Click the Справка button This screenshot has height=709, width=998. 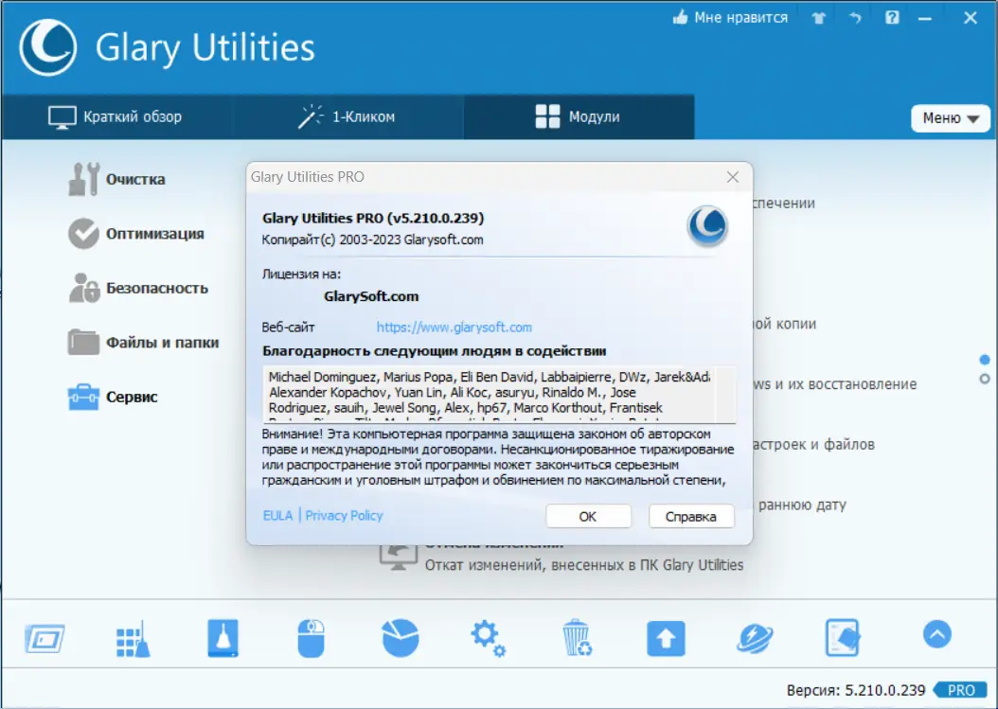(690, 516)
